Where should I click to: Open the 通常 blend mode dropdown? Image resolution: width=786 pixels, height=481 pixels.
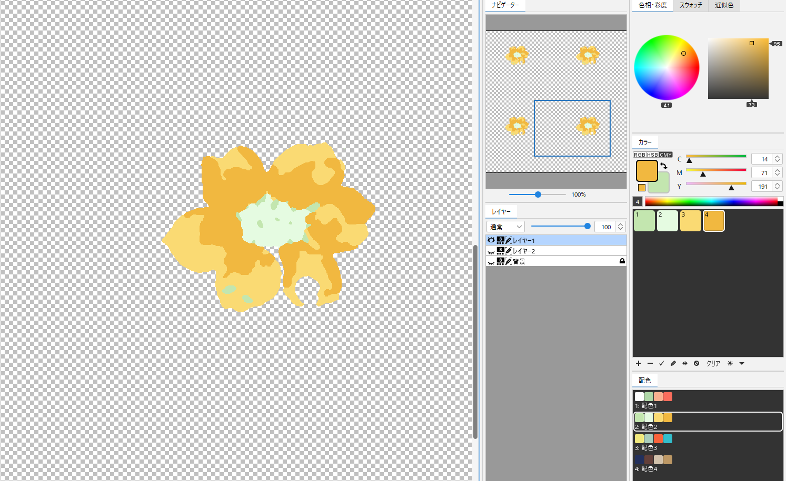click(x=506, y=227)
